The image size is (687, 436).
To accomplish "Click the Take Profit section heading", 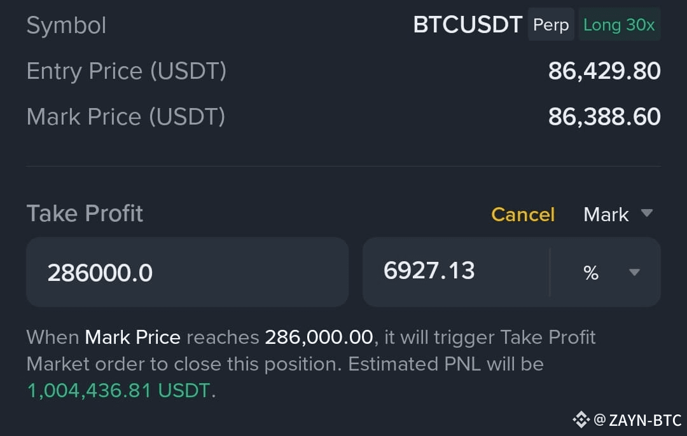I will click(x=85, y=214).
